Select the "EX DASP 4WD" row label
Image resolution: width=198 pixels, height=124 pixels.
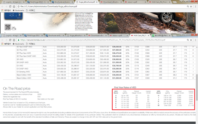click(23, 69)
